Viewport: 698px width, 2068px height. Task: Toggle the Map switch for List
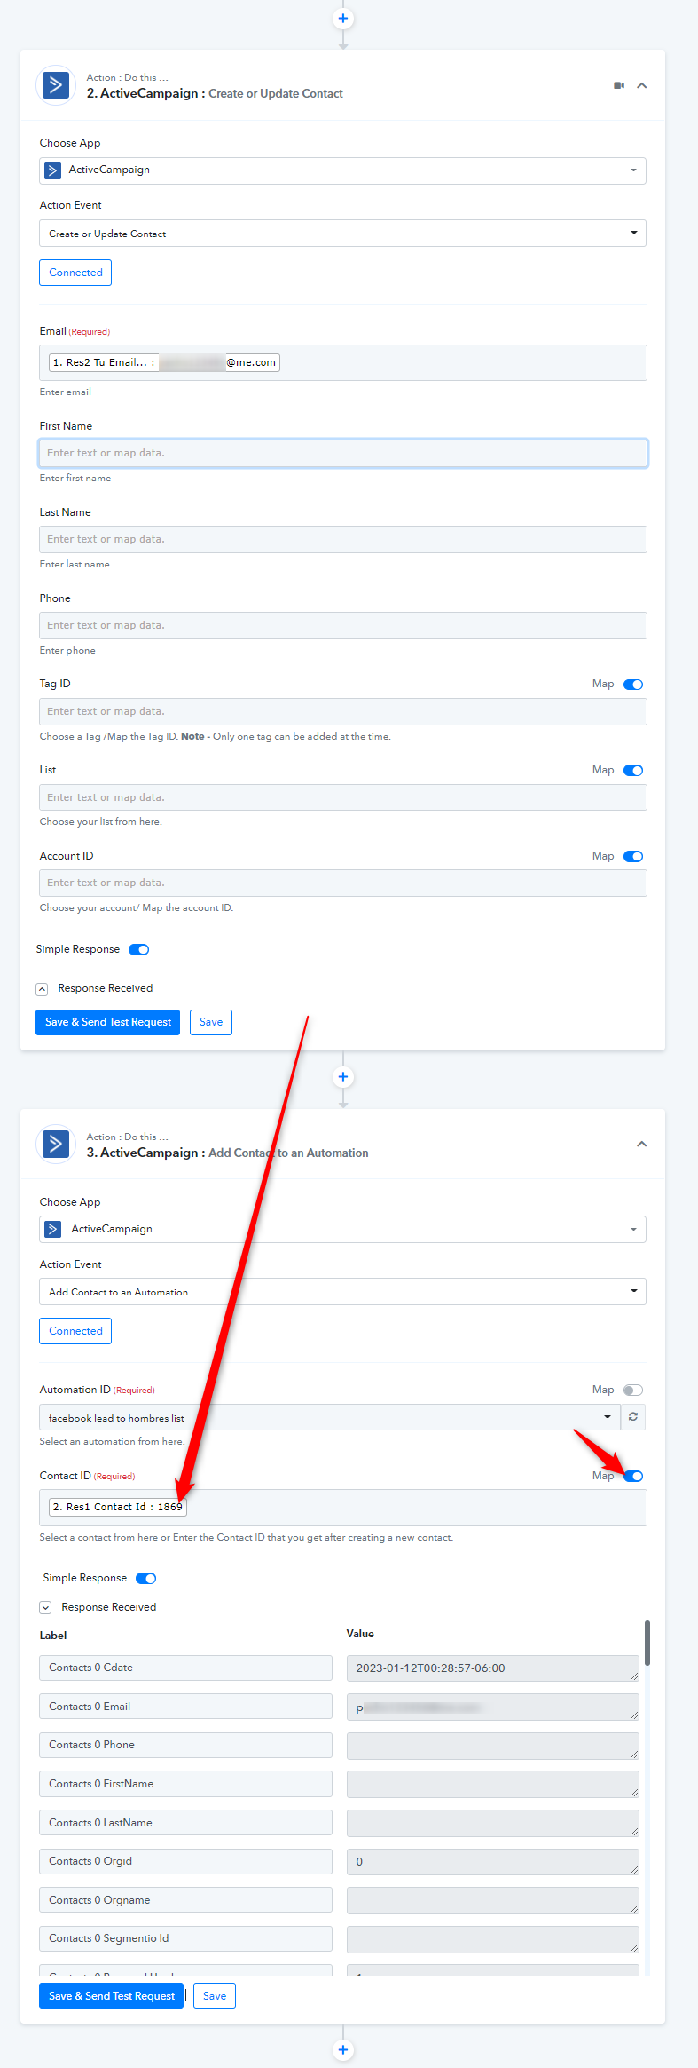[633, 771]
